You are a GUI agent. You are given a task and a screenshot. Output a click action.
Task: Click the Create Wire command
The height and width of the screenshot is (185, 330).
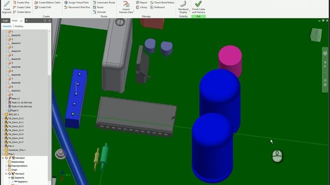(x=21, y=3)
